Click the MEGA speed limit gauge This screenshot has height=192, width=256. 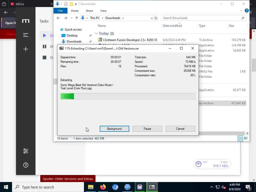click(x=198, y=164)
